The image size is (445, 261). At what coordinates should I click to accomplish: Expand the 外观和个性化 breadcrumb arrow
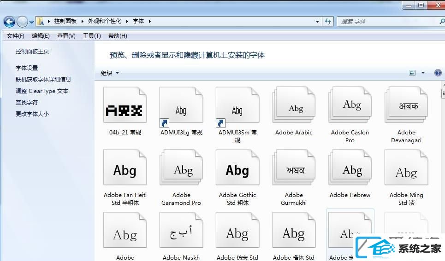click(x=127, y=21)
